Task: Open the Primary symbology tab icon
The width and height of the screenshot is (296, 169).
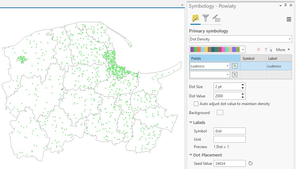Action: pos(195,18)
